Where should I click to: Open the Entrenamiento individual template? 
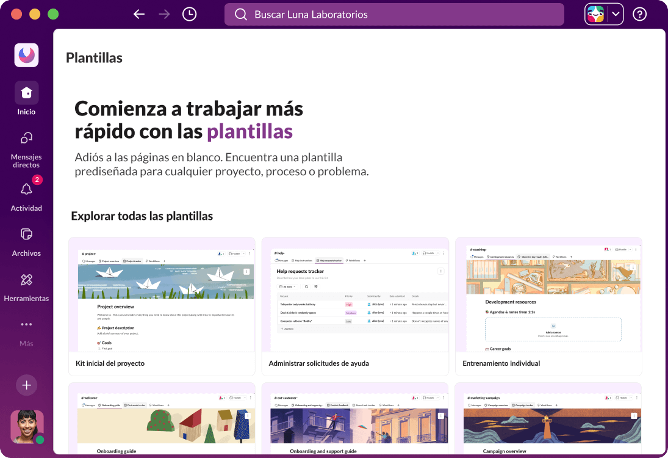(548, 305)
